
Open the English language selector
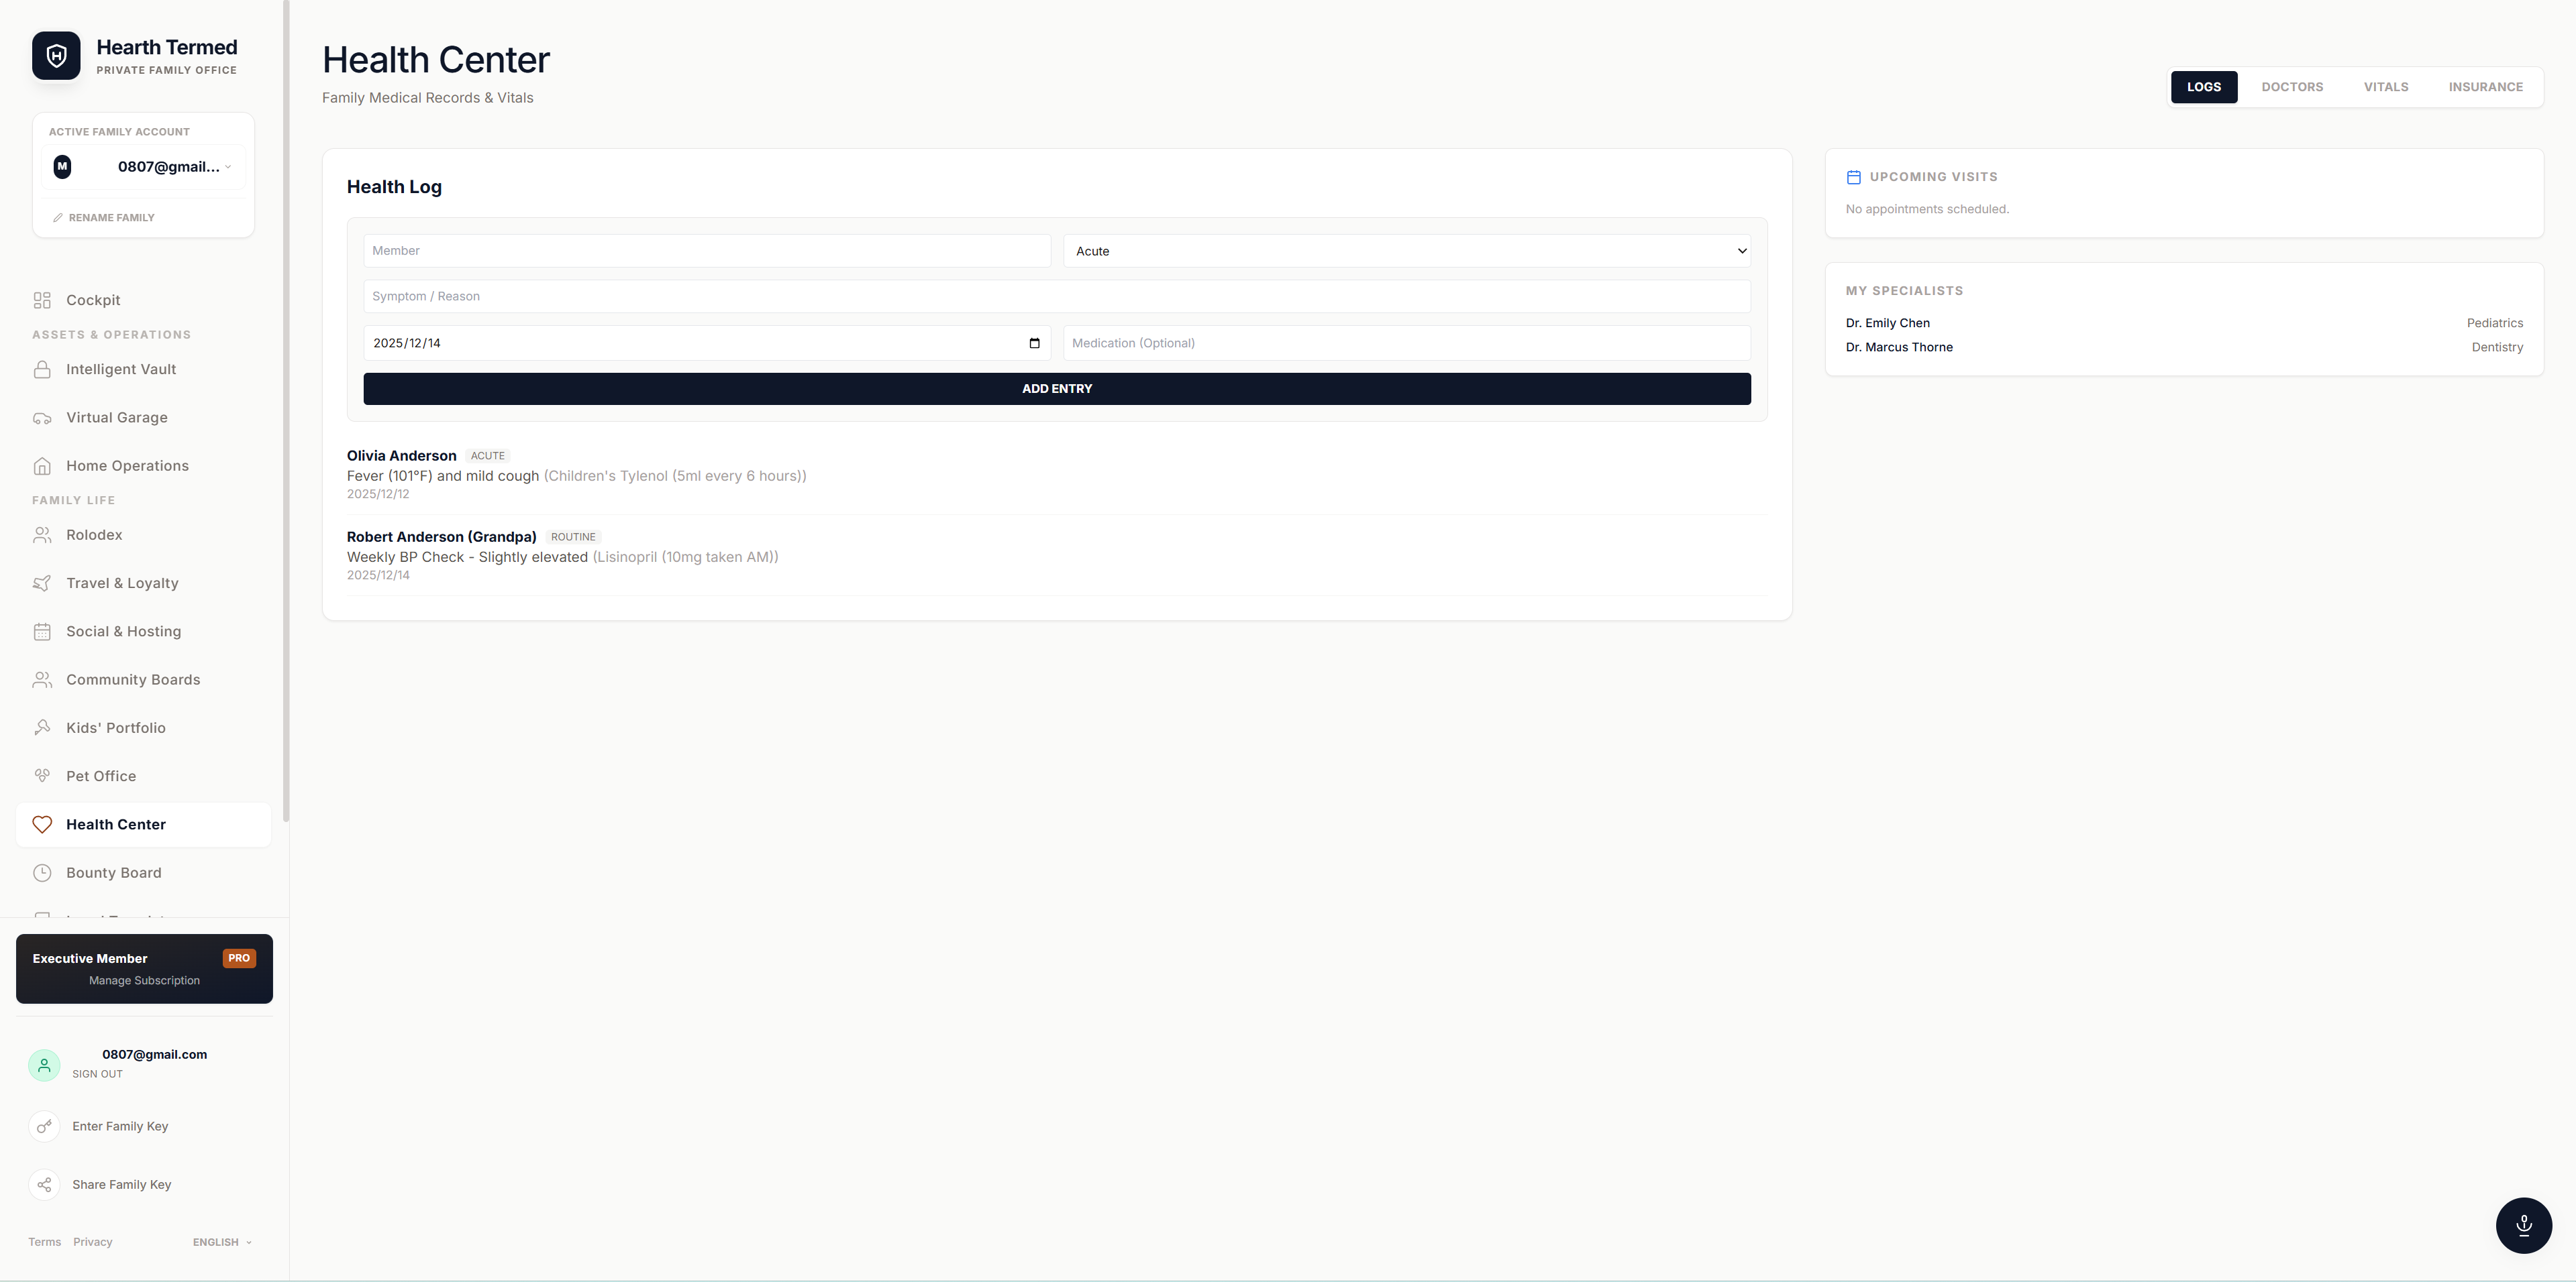point(222,1242)
